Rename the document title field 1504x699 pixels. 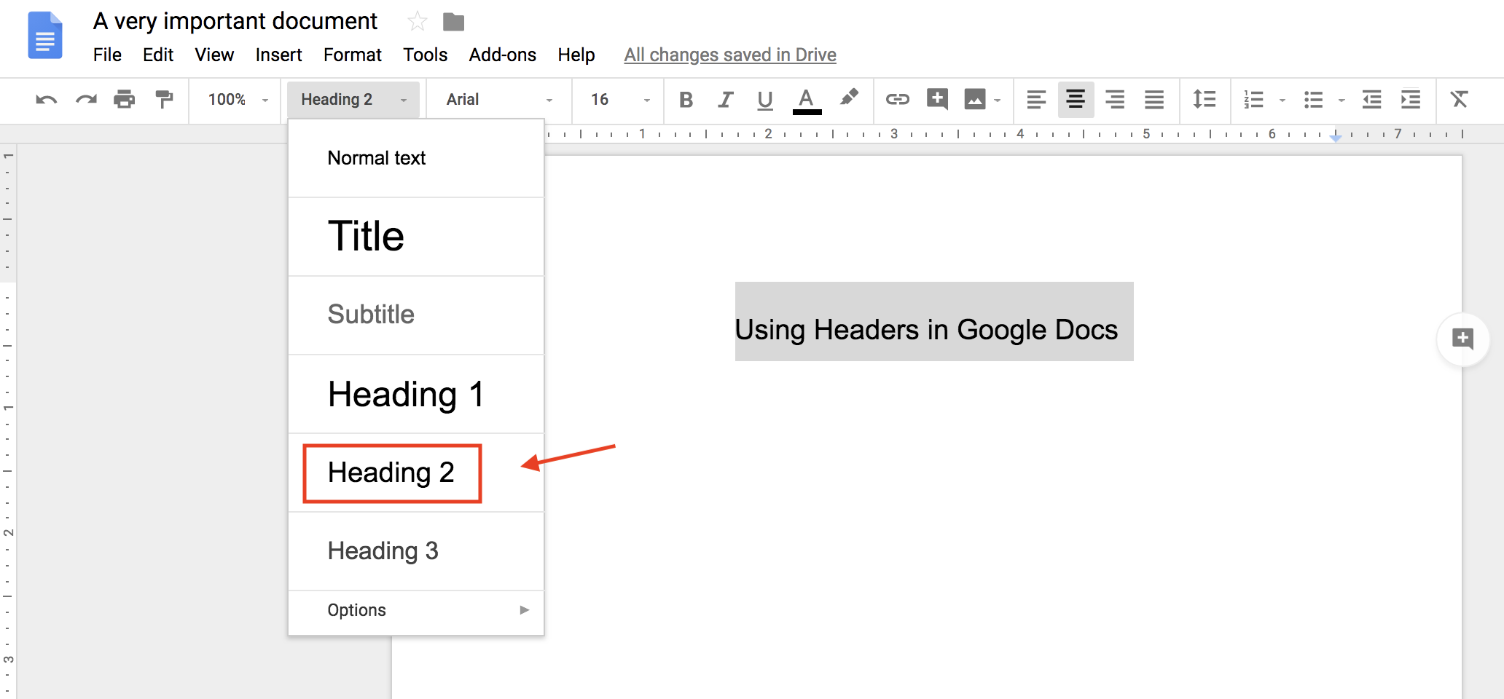[x=235, y=21]
